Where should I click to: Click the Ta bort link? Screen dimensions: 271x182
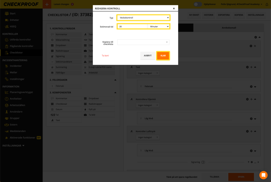pyautogui.click(x=105, y=56)
